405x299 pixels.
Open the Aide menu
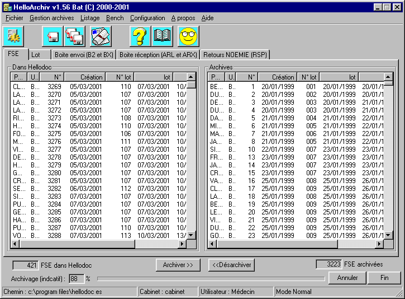click(207, 18)
